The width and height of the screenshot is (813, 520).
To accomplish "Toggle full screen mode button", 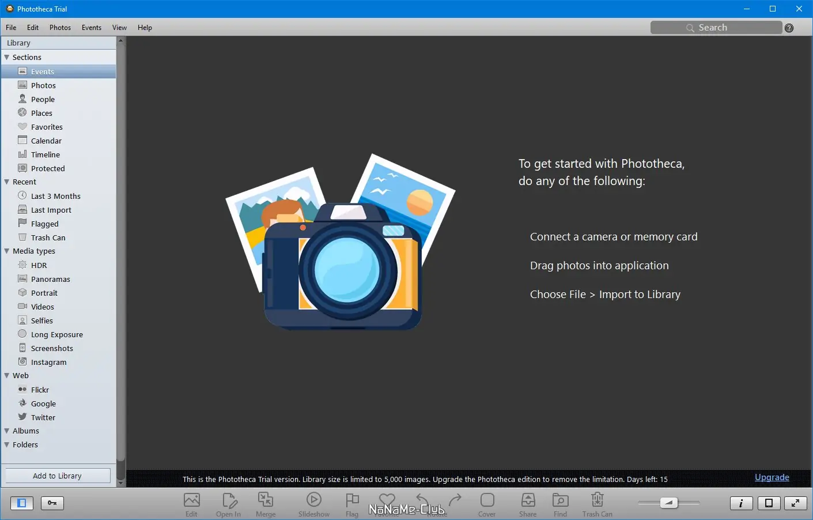I will point(796,503).
